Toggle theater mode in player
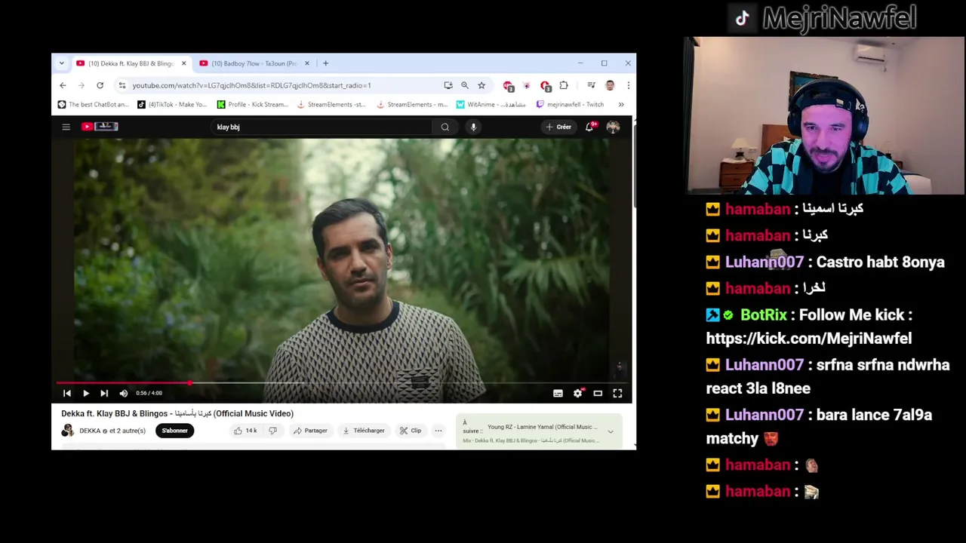This screenshot has height=543, width=966. pyautogui.click(x=598, y=393)
